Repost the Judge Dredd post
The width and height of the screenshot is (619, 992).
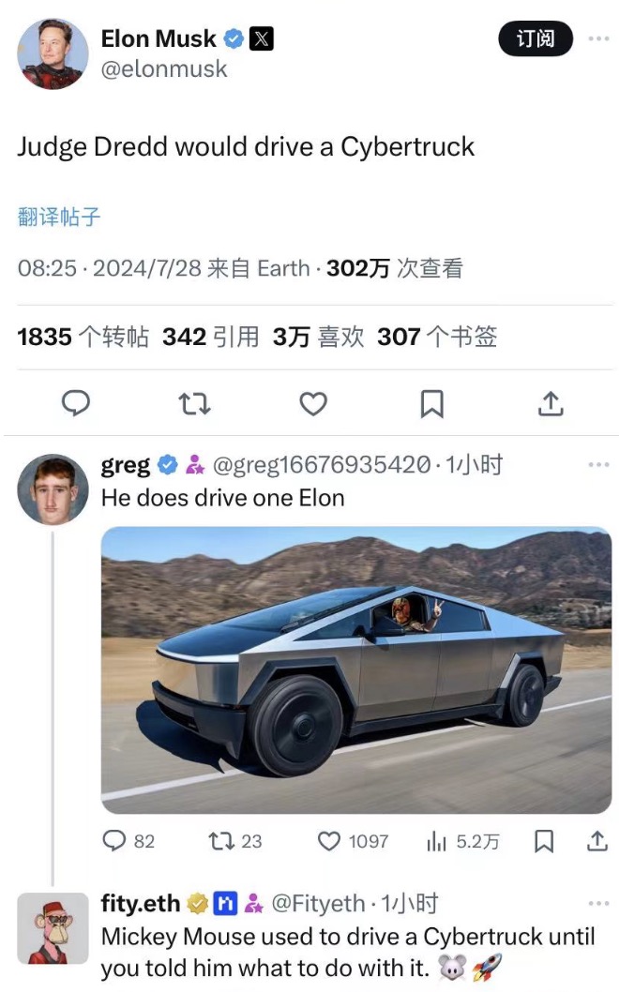(x=194, y=403)
